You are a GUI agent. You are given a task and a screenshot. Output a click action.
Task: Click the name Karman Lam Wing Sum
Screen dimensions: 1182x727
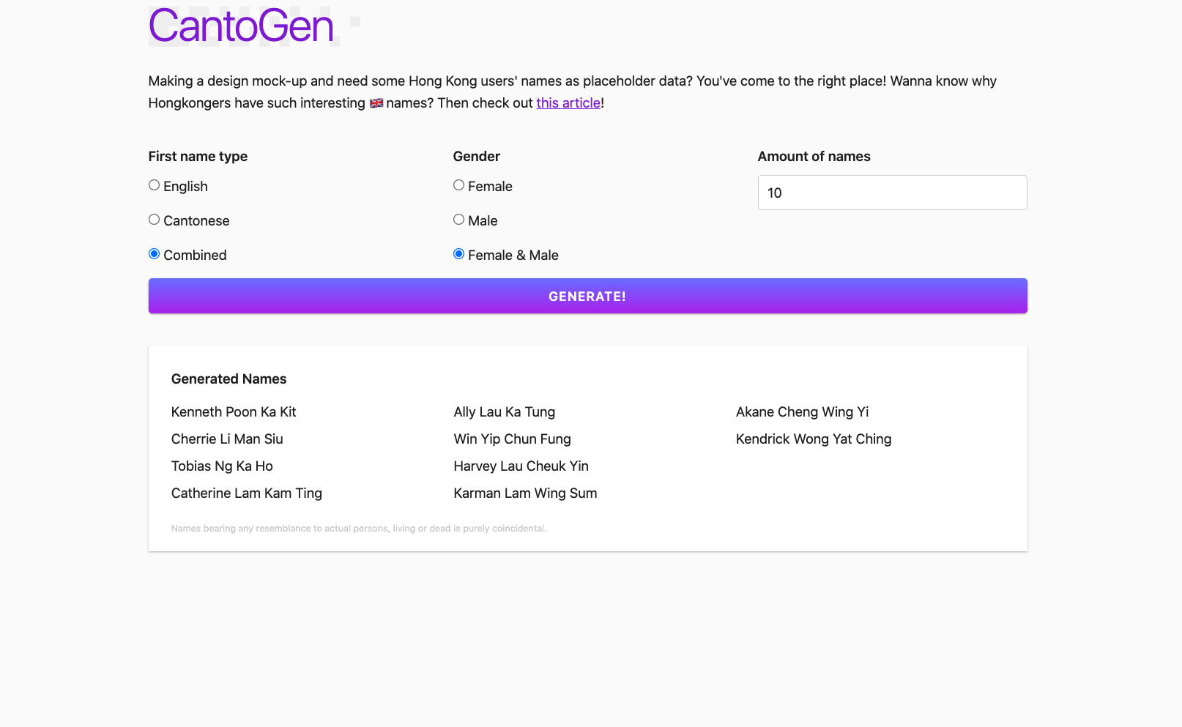525,493
